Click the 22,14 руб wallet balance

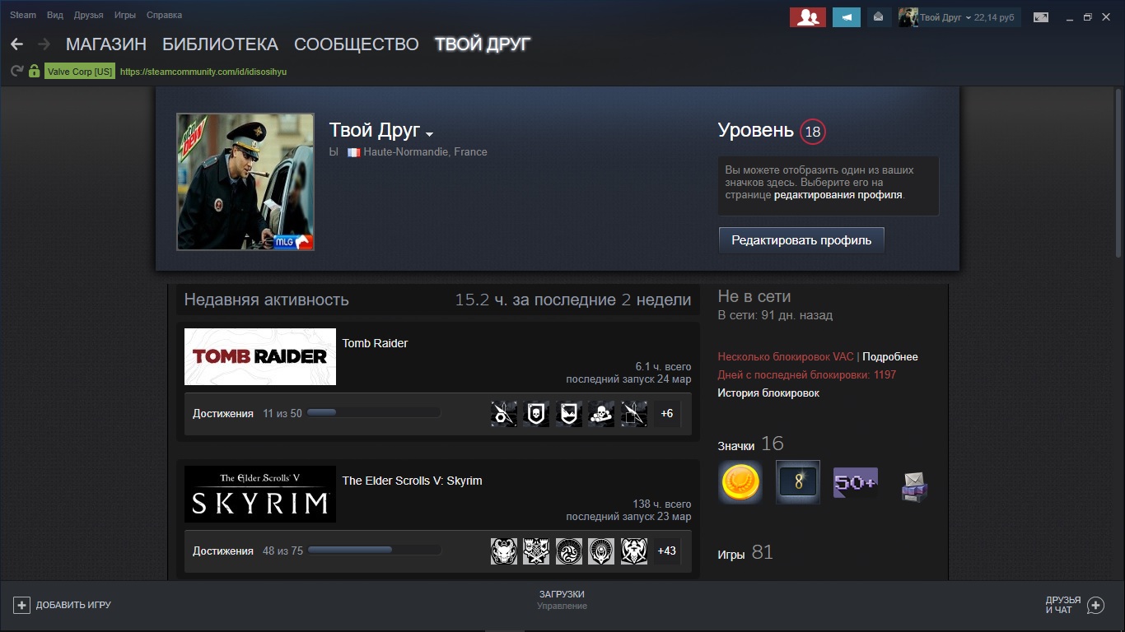[x=994, y=17]
